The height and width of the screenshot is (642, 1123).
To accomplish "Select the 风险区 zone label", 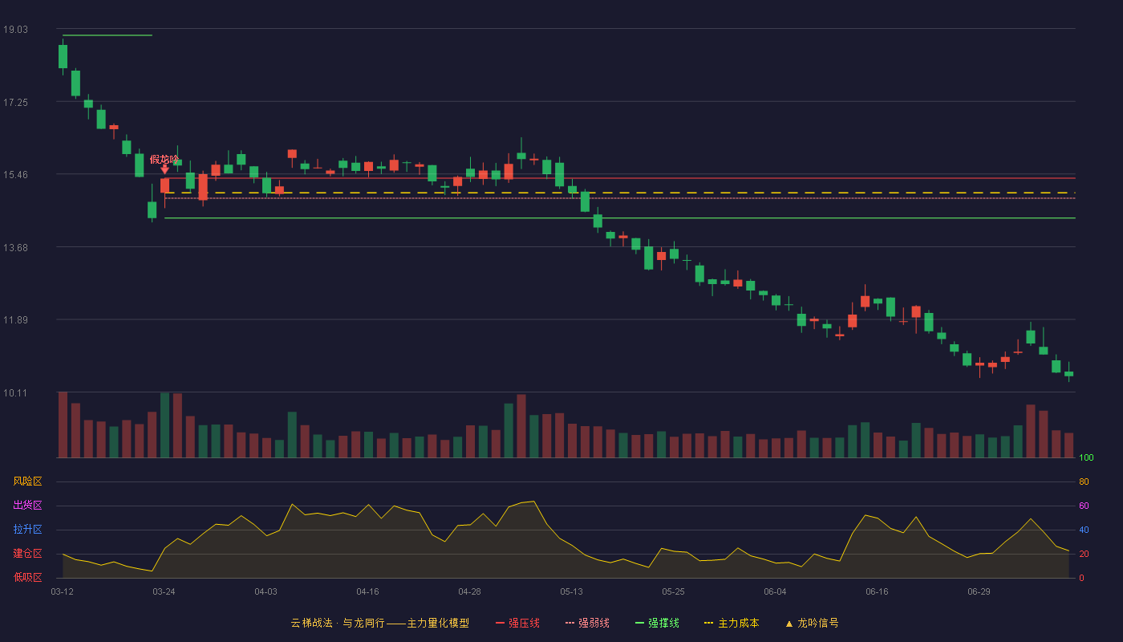I will pos(27,481).
